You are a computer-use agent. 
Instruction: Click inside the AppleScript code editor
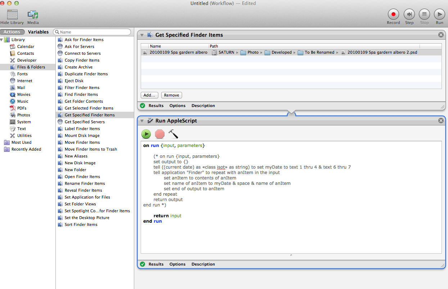(291, 197)
